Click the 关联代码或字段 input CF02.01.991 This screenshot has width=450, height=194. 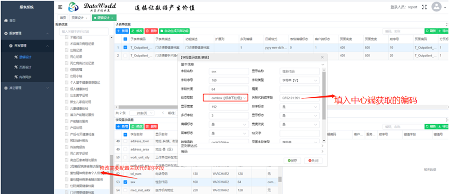[299, 98]
